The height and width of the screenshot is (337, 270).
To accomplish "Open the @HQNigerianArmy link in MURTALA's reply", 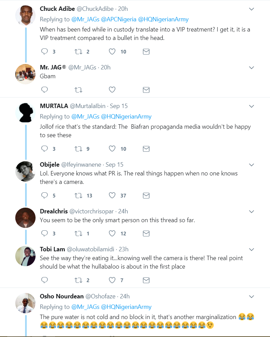I will pyautogui.click(x=126, y=117).
